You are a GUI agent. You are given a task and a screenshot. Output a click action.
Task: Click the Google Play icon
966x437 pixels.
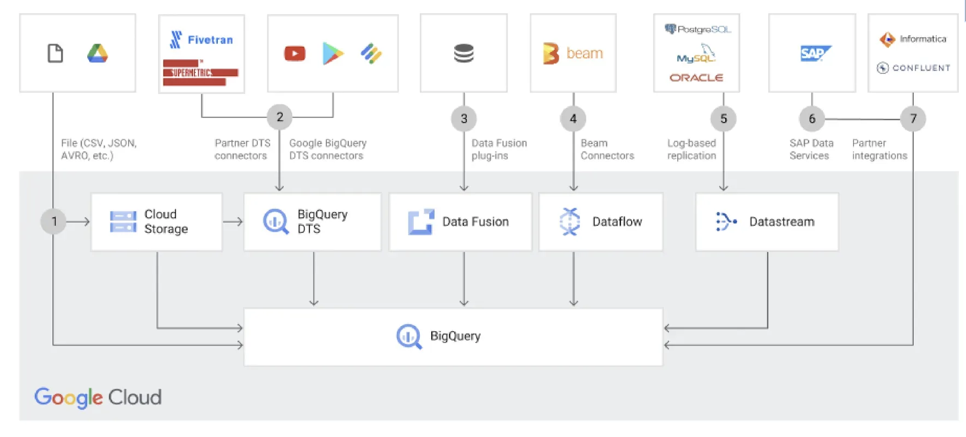click(333, 53)
